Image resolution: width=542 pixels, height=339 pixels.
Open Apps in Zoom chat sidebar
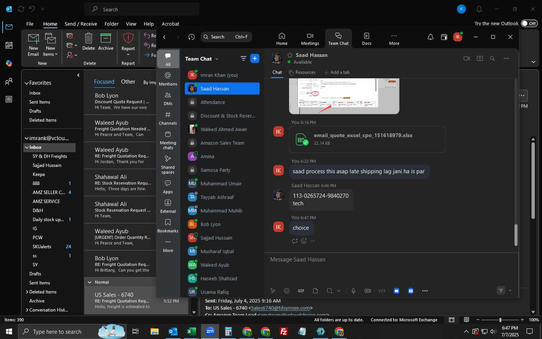point(168,187)
